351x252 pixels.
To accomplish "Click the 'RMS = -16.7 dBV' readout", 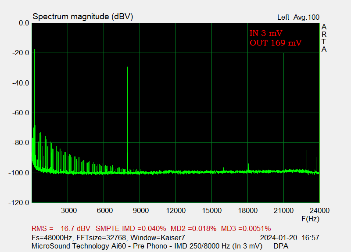I will (61, 228).
